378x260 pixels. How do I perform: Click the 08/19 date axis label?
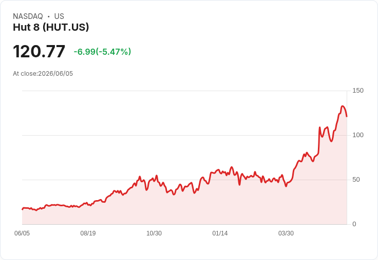88,233
